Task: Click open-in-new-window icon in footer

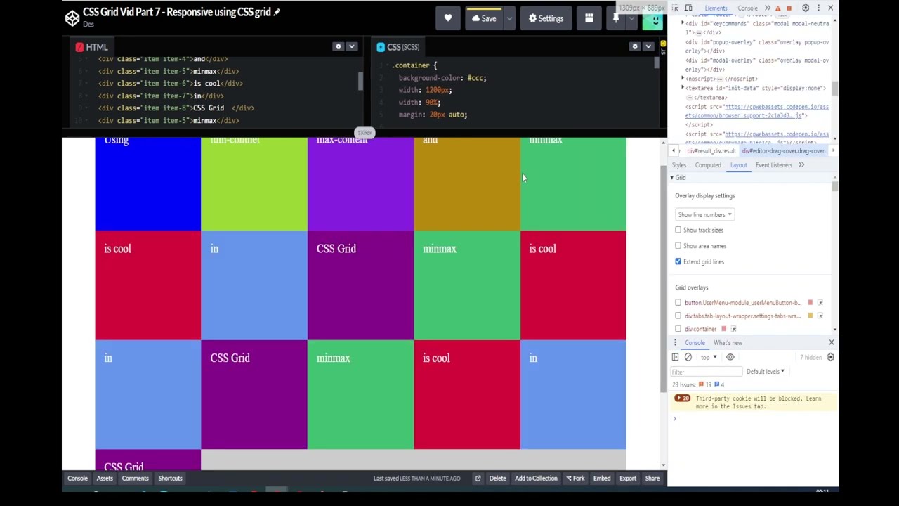Action: click(x=478, y=479)
